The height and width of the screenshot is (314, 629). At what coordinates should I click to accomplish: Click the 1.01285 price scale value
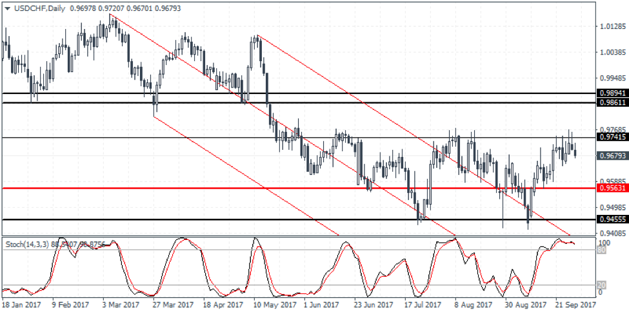click(x=610, y=26)
